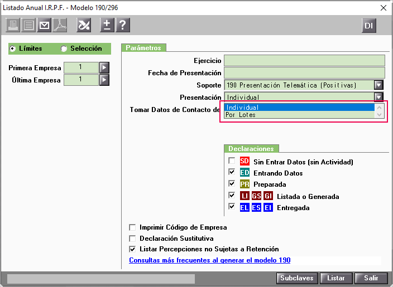Click the PDF export toolbar icon
The width and height of the screenshot is (393, 287).
[x=60, y=25]
